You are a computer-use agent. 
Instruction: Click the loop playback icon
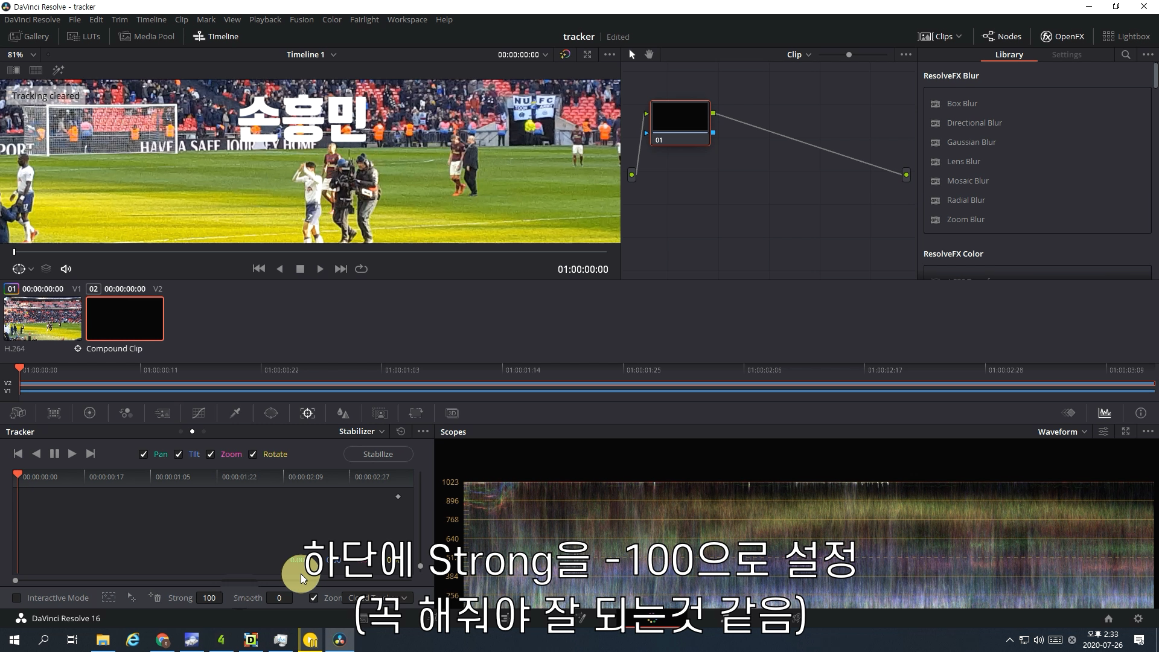coord(361,269)
